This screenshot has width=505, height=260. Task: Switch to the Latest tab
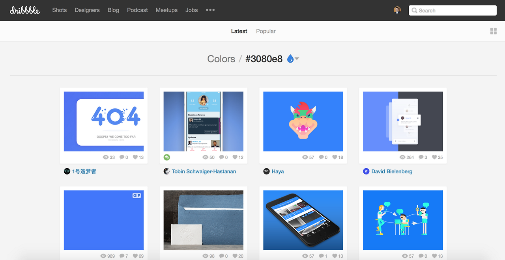[239, 31]
